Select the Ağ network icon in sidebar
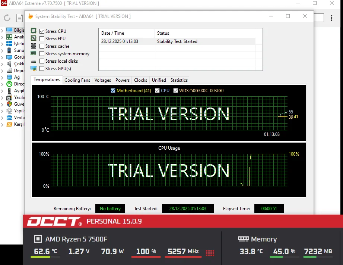The image size is (343, 265). pyautogui.click(x=9, y=77)
